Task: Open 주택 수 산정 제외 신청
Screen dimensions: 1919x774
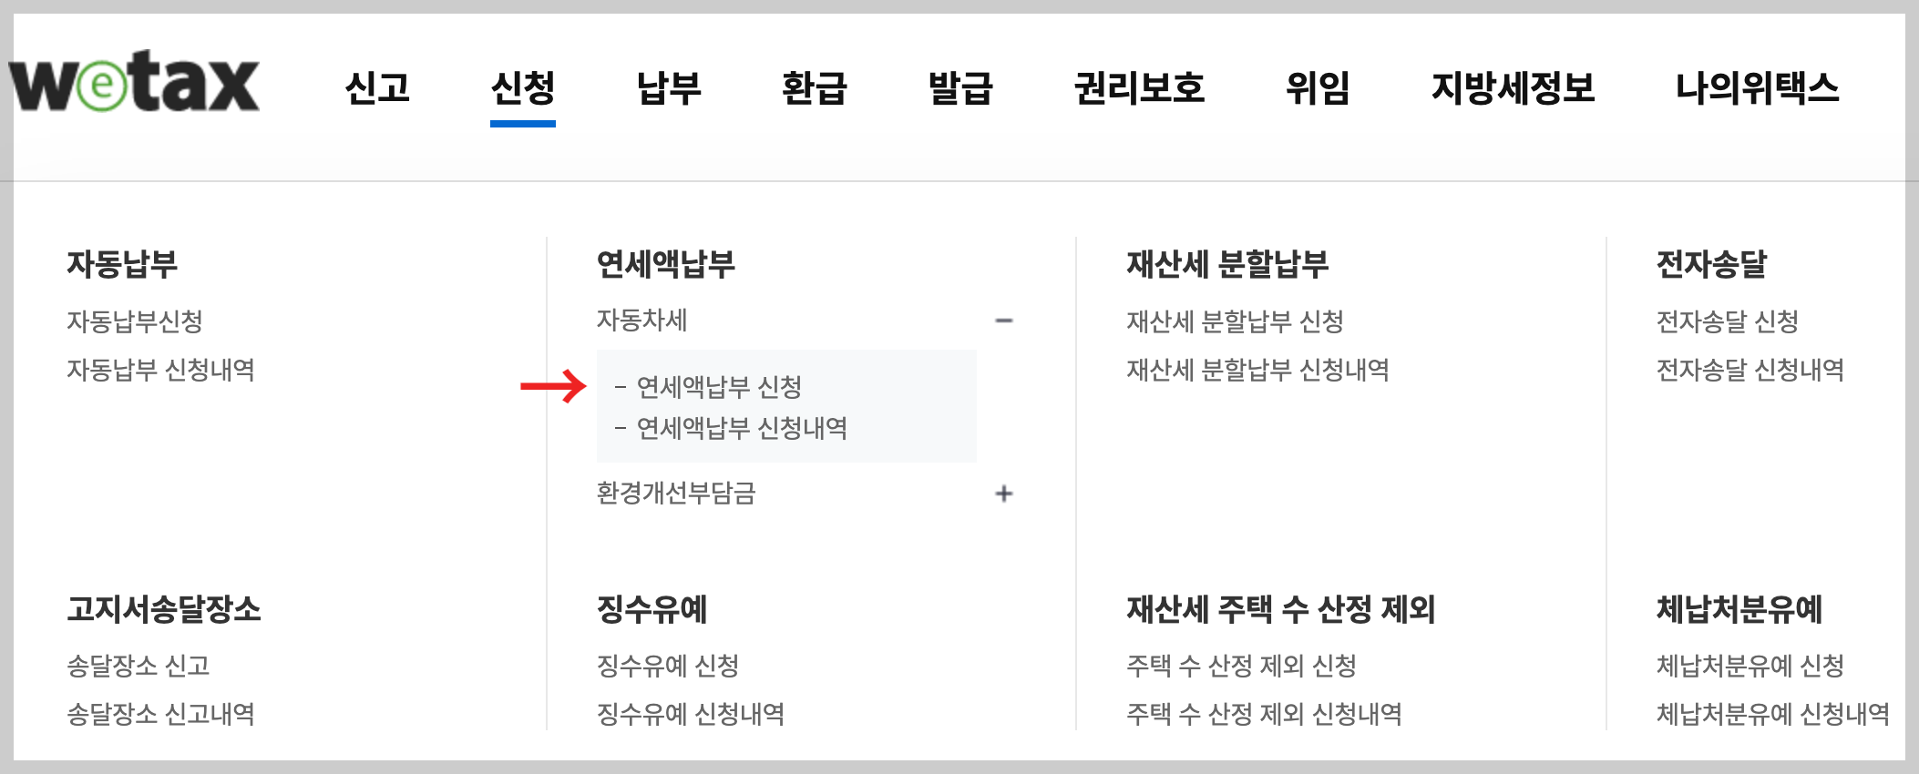Action: [x=1242, y=666]
